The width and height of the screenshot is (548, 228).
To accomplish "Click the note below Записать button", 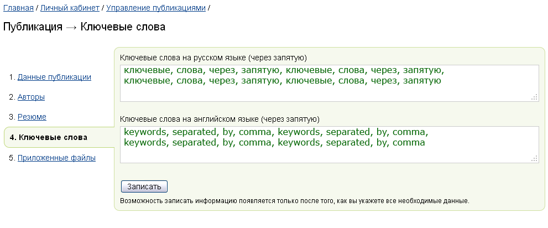I will [295, 201].
